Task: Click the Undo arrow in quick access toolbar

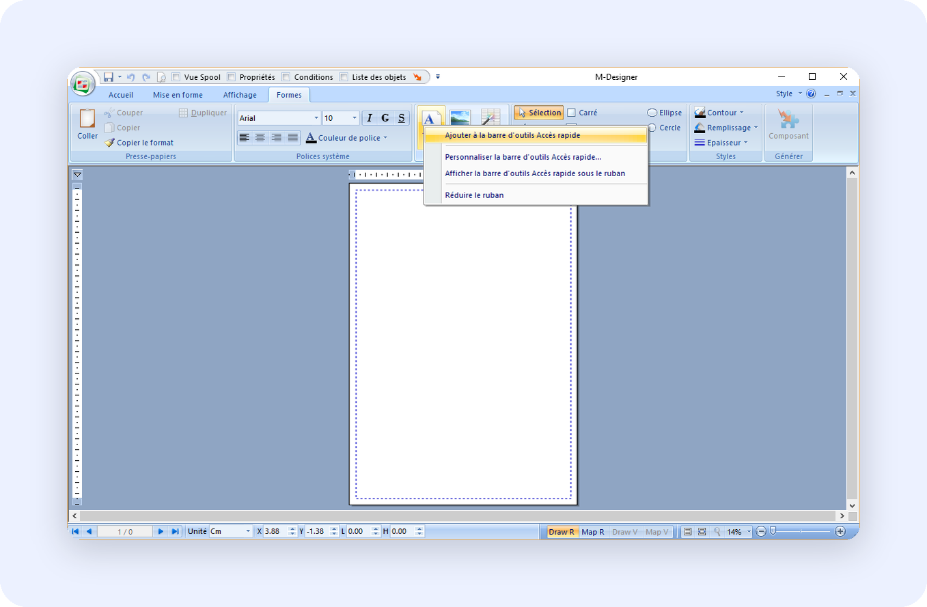Action: coord(130,77)
